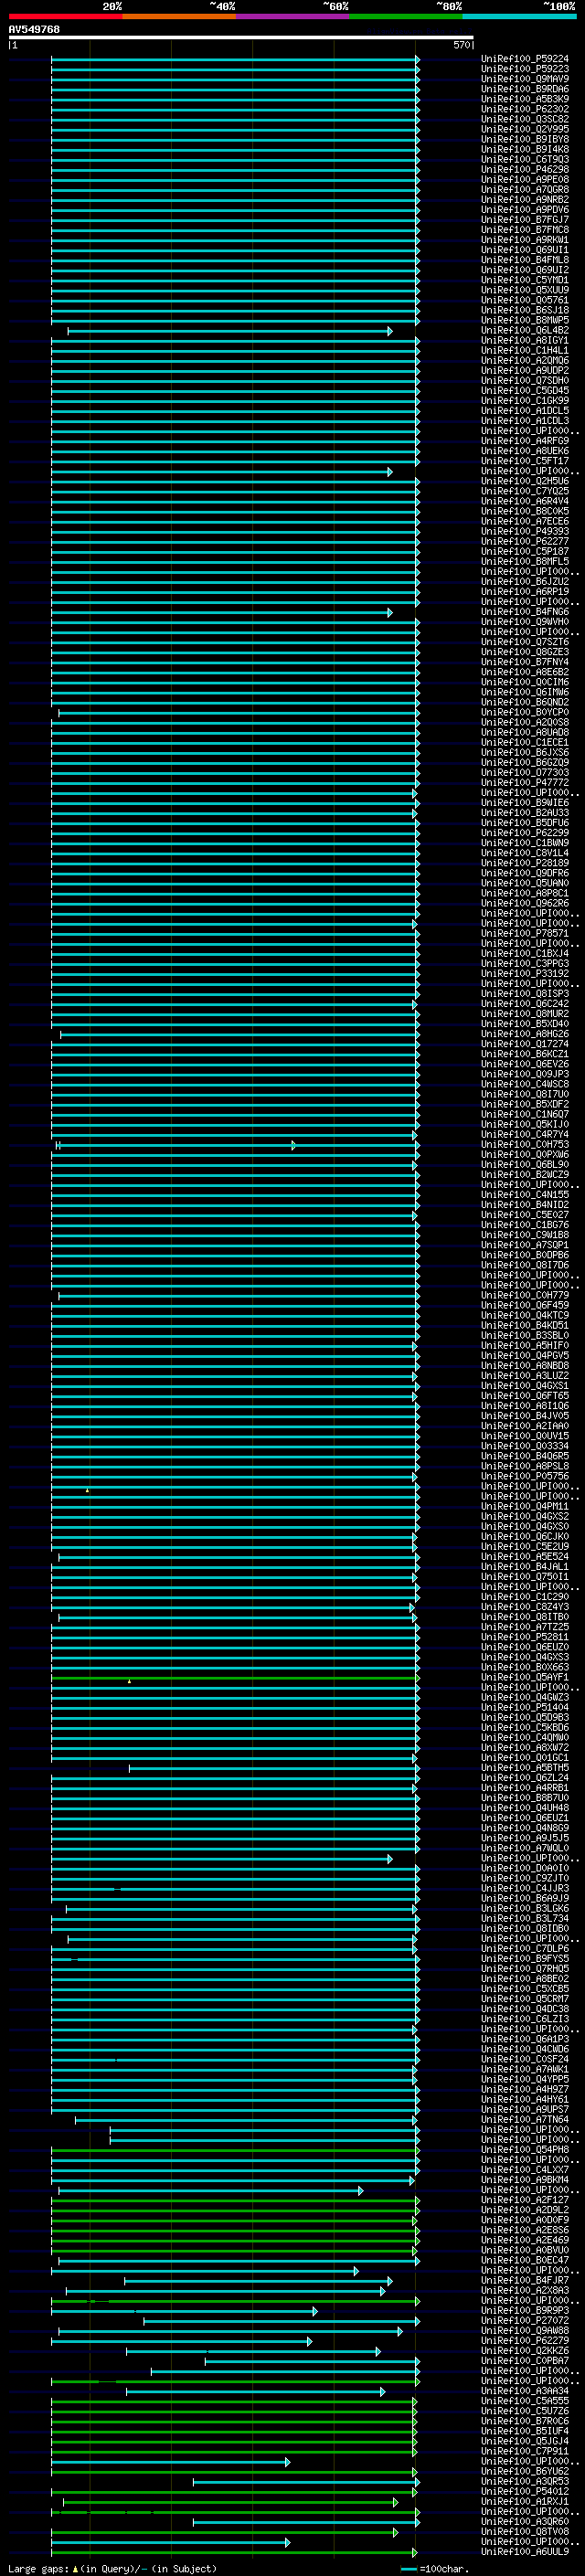Select hit label UniRef100_A9BKM4
Viewport: 585px width, 2576px height.
[x=525, y=2179]
